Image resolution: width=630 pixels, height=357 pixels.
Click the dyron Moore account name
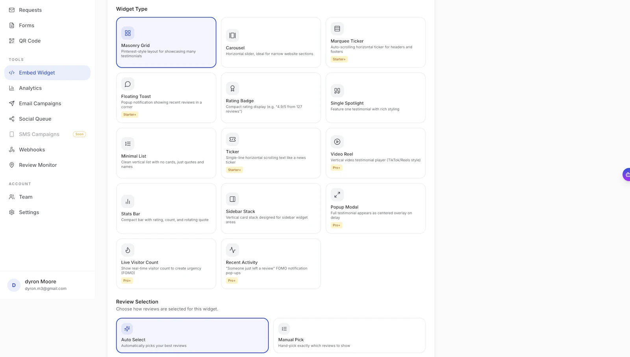click(41, 281)
